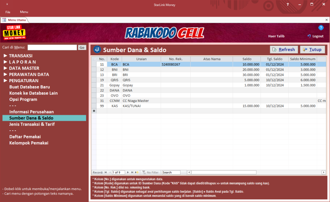Select Buat Database Baru menu entry
Screen dimensions: 330x202
point(29,87)
